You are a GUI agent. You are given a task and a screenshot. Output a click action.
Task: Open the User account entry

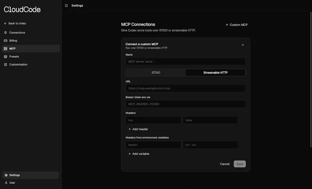coord(31,183)
